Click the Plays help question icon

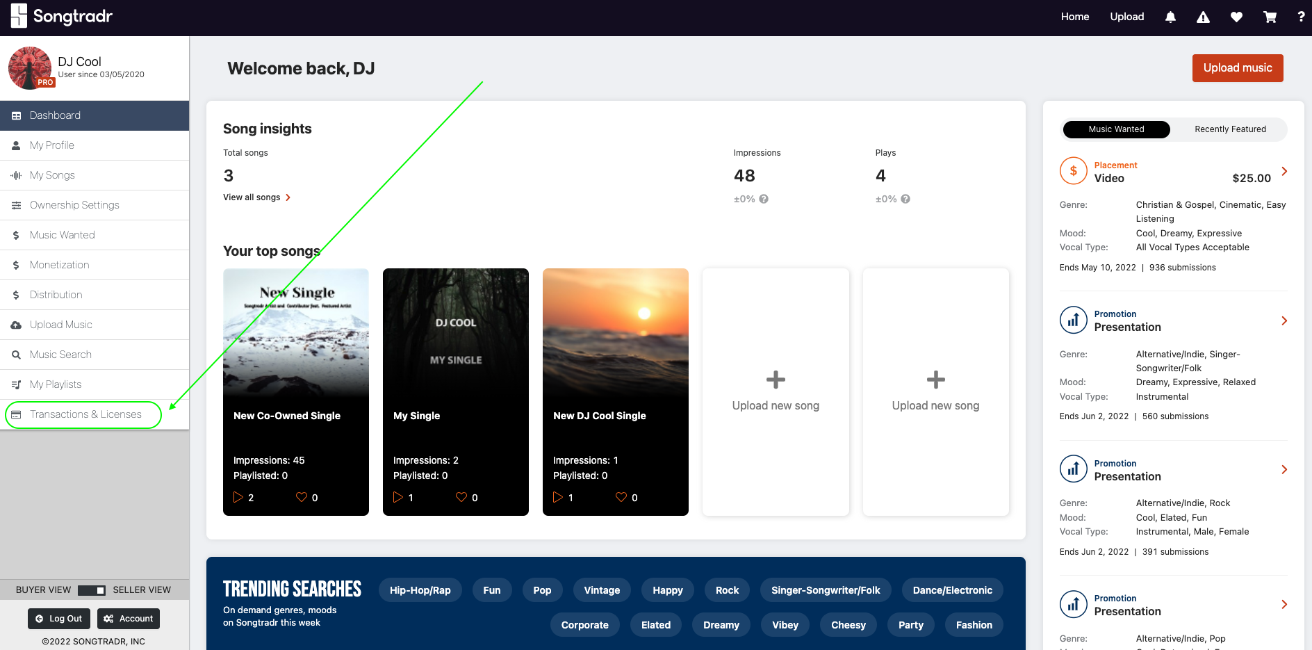pyautogui.click(x=905, y=199)
